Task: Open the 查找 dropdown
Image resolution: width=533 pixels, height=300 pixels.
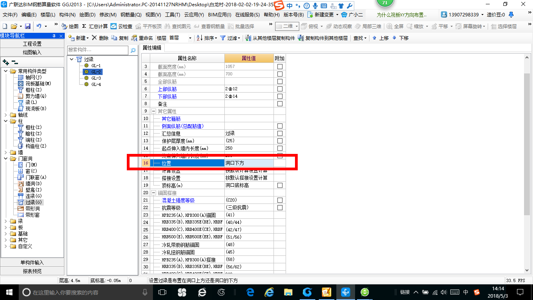Action: [360, 38]
